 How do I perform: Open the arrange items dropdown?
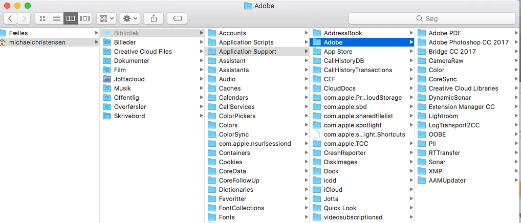point(106,18)
